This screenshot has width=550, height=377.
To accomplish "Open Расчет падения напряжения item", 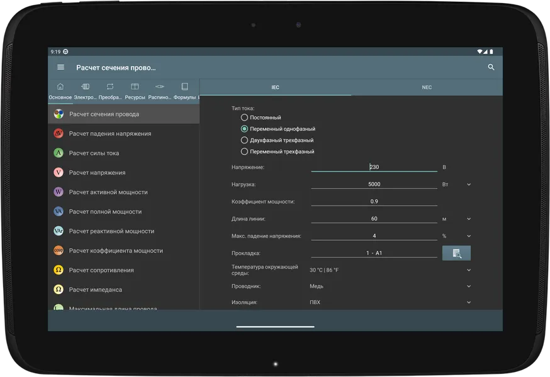I will pyautogui.click(x=124, y=133).
